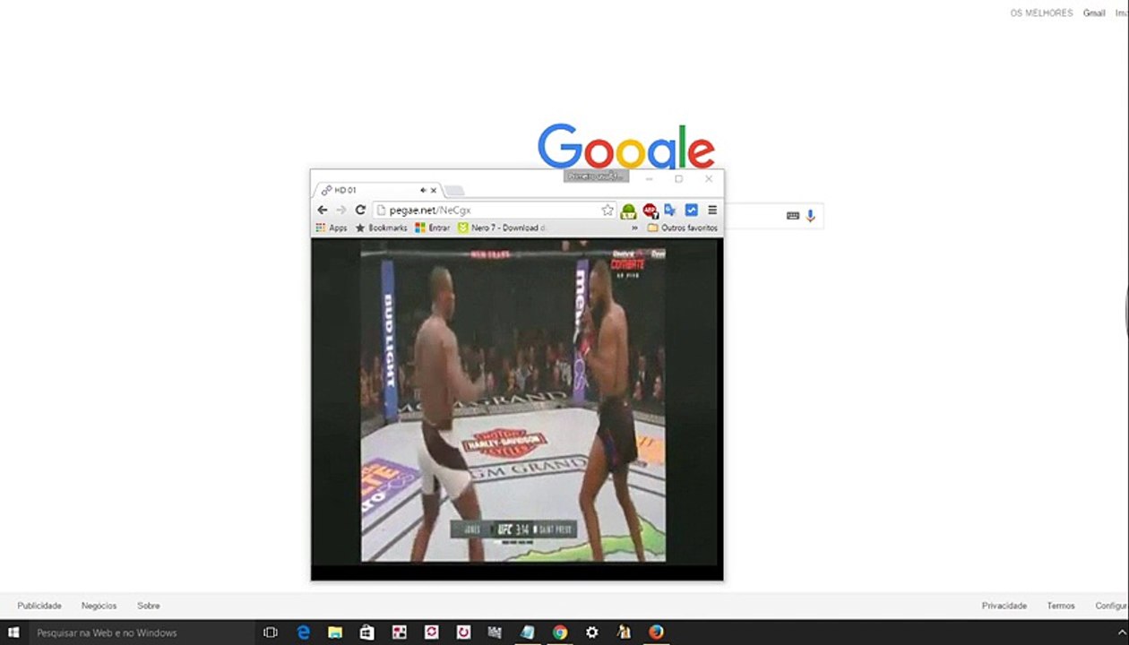
Task: Start Google voice search microphone
Action: (810, 216)
